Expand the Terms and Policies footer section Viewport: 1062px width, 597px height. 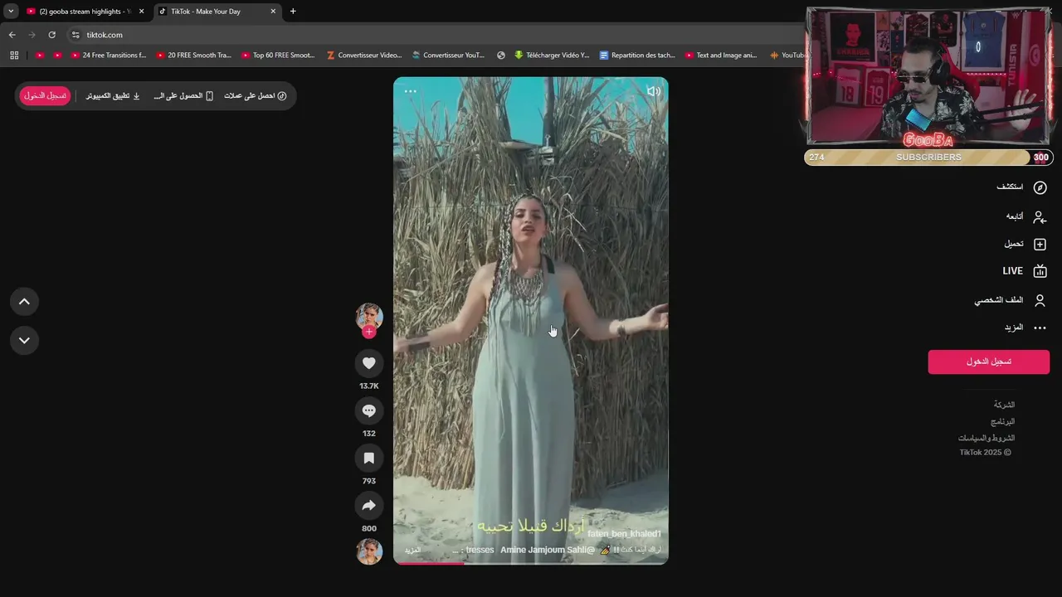tap(986, 438)
